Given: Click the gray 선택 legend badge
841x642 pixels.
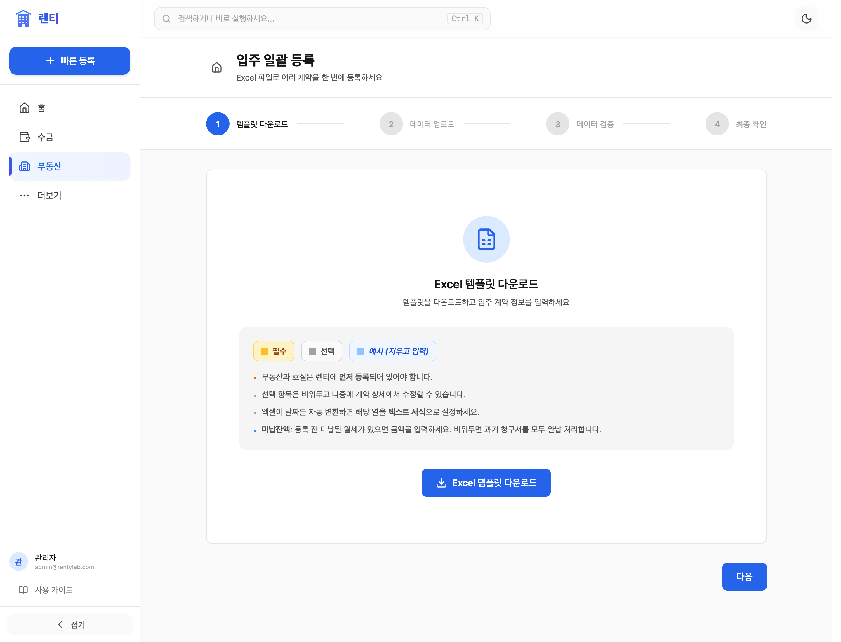Looking at the screenshot, I should tap(322, 351).
